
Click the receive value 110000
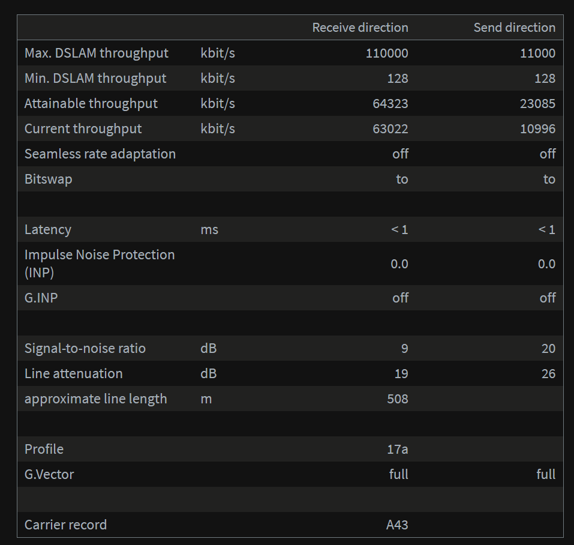387,53
